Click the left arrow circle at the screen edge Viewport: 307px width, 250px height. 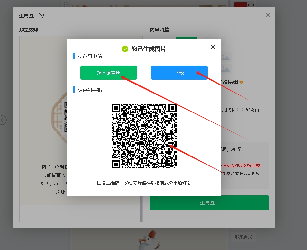[3, 120]
